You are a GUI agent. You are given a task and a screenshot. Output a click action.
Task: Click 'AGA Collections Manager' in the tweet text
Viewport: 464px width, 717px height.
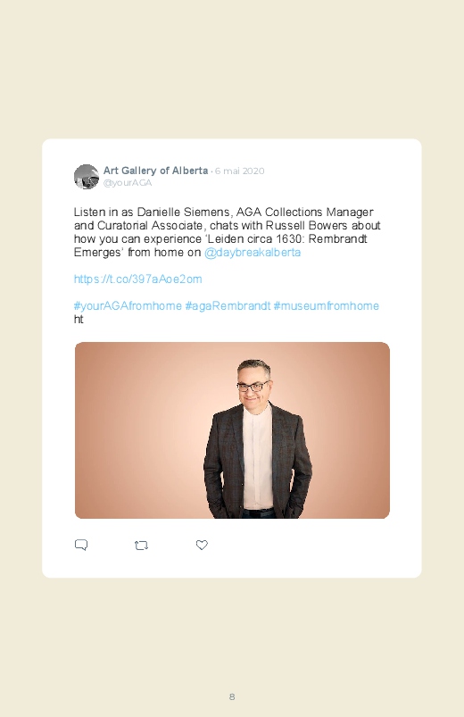(x=305, y=213)
